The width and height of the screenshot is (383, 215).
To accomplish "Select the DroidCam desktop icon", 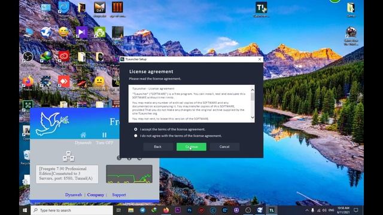I will (x=100, y=33).
